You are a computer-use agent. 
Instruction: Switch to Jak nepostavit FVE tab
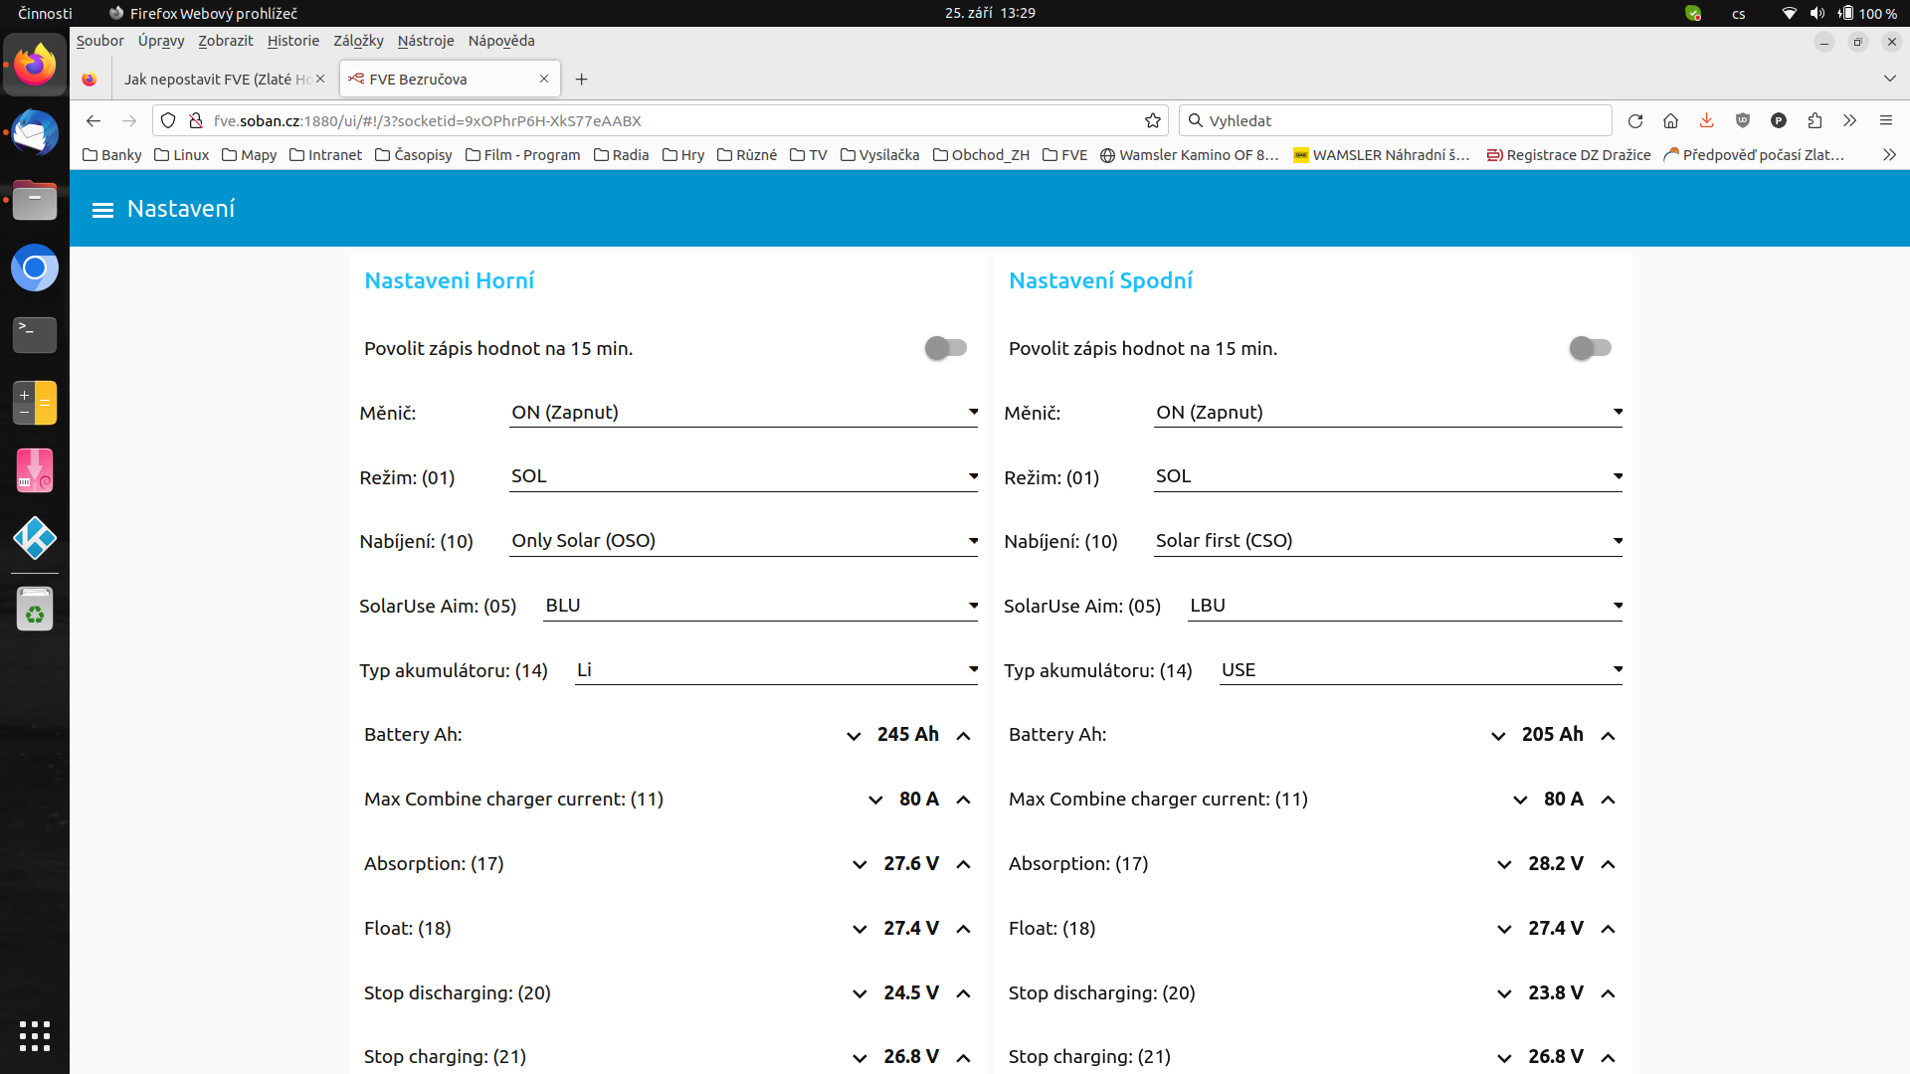(x=216, y=80)
